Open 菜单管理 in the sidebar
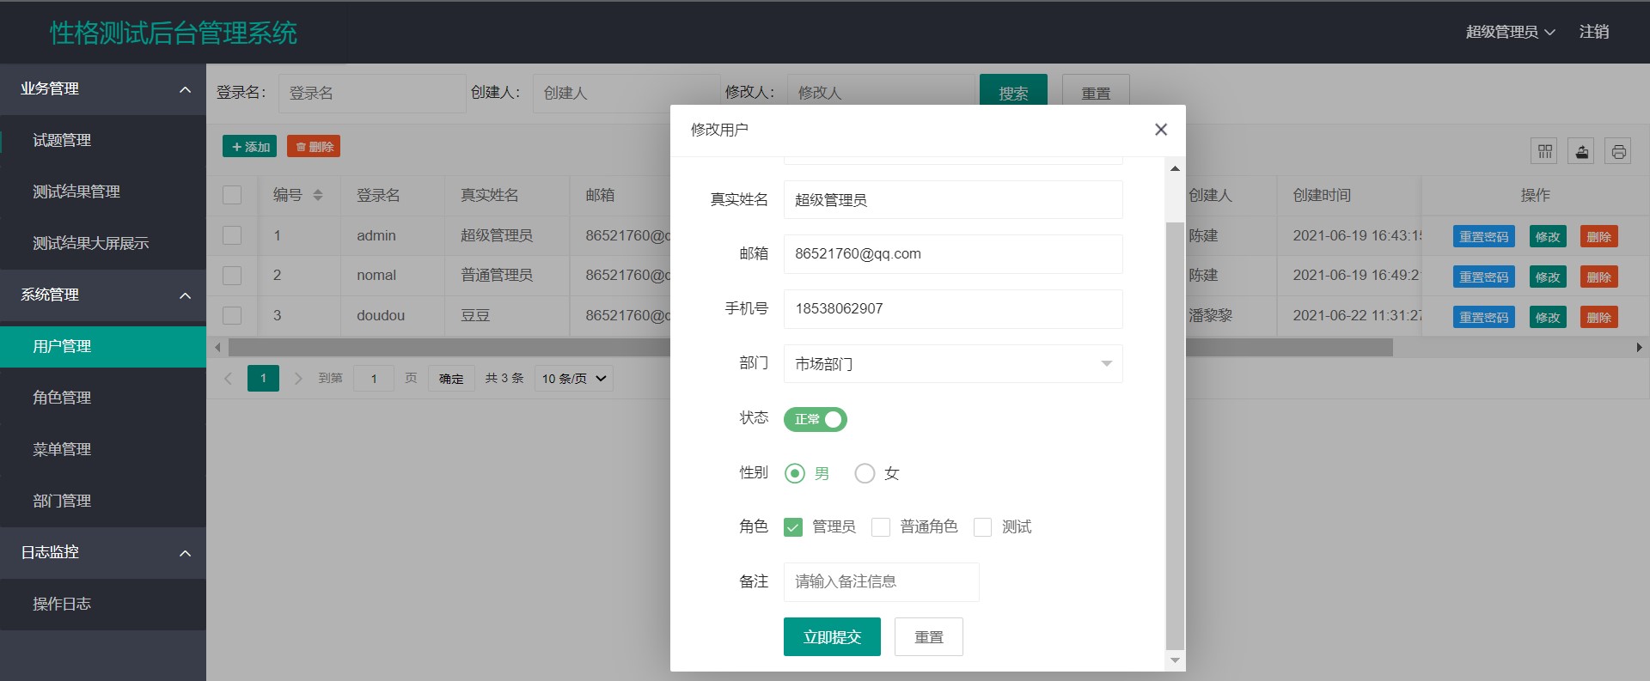Screen dimensions: 1650x681 103,450
